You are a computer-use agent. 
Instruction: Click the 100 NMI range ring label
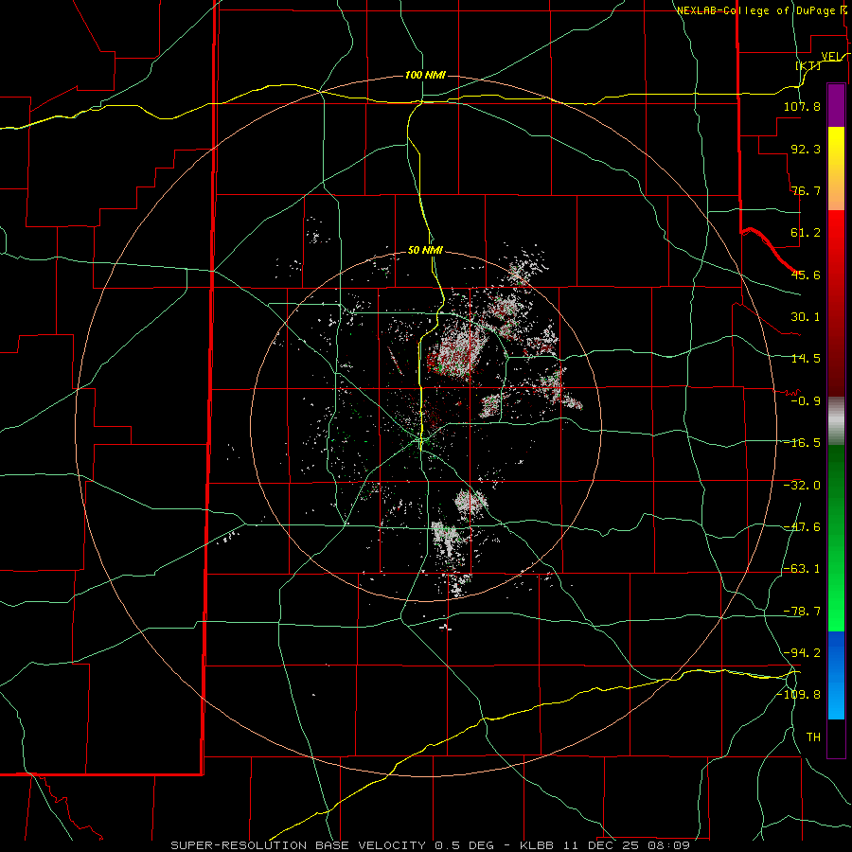[425, 75]
